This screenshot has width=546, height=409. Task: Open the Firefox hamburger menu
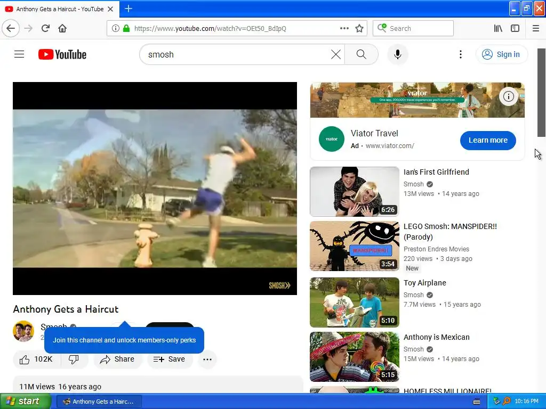[536, 28]
